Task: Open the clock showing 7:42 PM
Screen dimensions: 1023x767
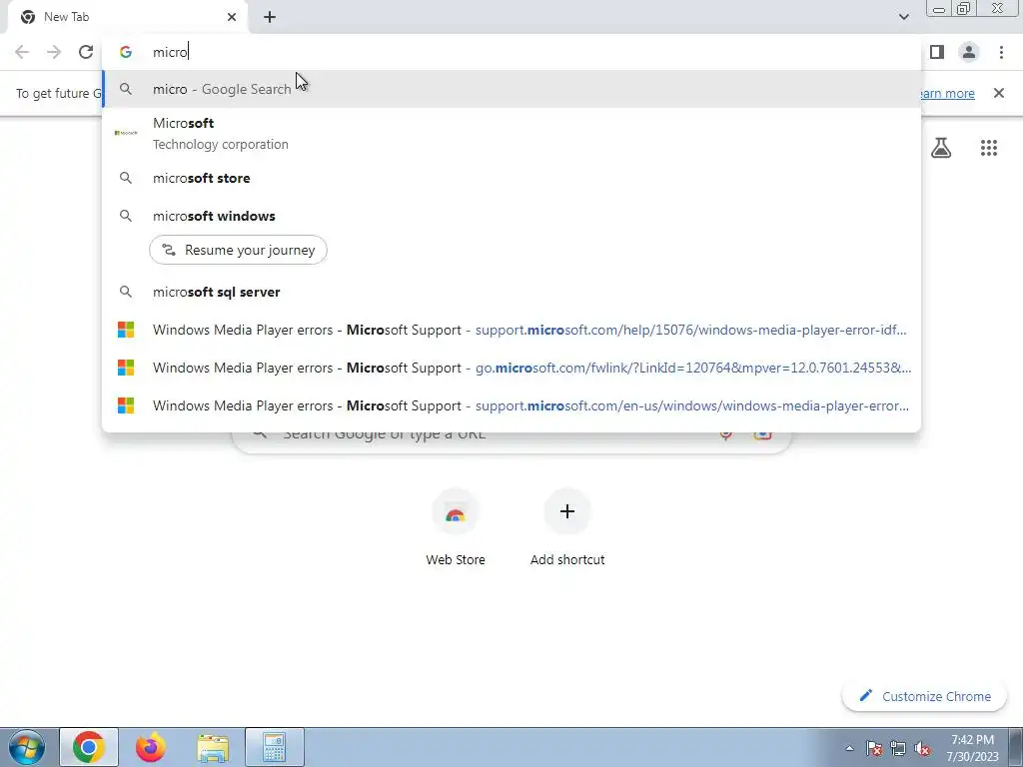Action: coord(972,748)
